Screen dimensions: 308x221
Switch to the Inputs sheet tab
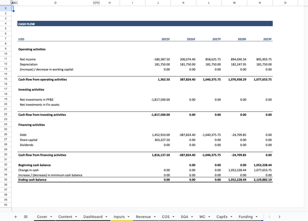(x=119, y=217)
